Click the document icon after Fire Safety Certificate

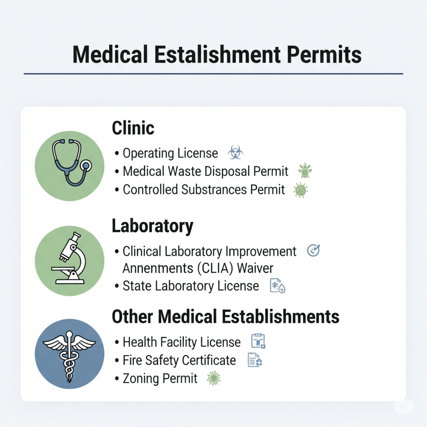click(254, 360)
